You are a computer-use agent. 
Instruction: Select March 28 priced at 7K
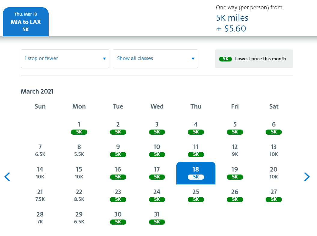[x=40, y=218]
